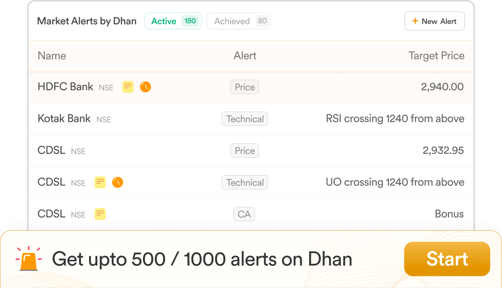Open the Kotak Bank alert row

[x=251, y=119]
